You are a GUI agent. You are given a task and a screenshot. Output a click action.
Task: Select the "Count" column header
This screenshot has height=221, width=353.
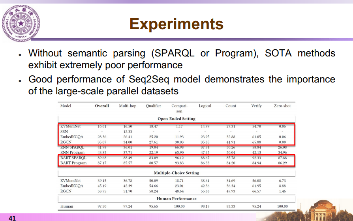(231, 106)
